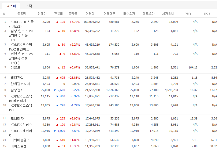This screenshot has width=219, height=152.
Task: Open the 태영건설 stock link
Action: click(17, 78)
